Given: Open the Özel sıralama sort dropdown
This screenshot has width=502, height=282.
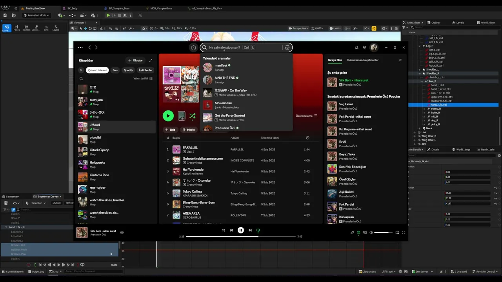Looking at the screenshot, I should 307,116.
